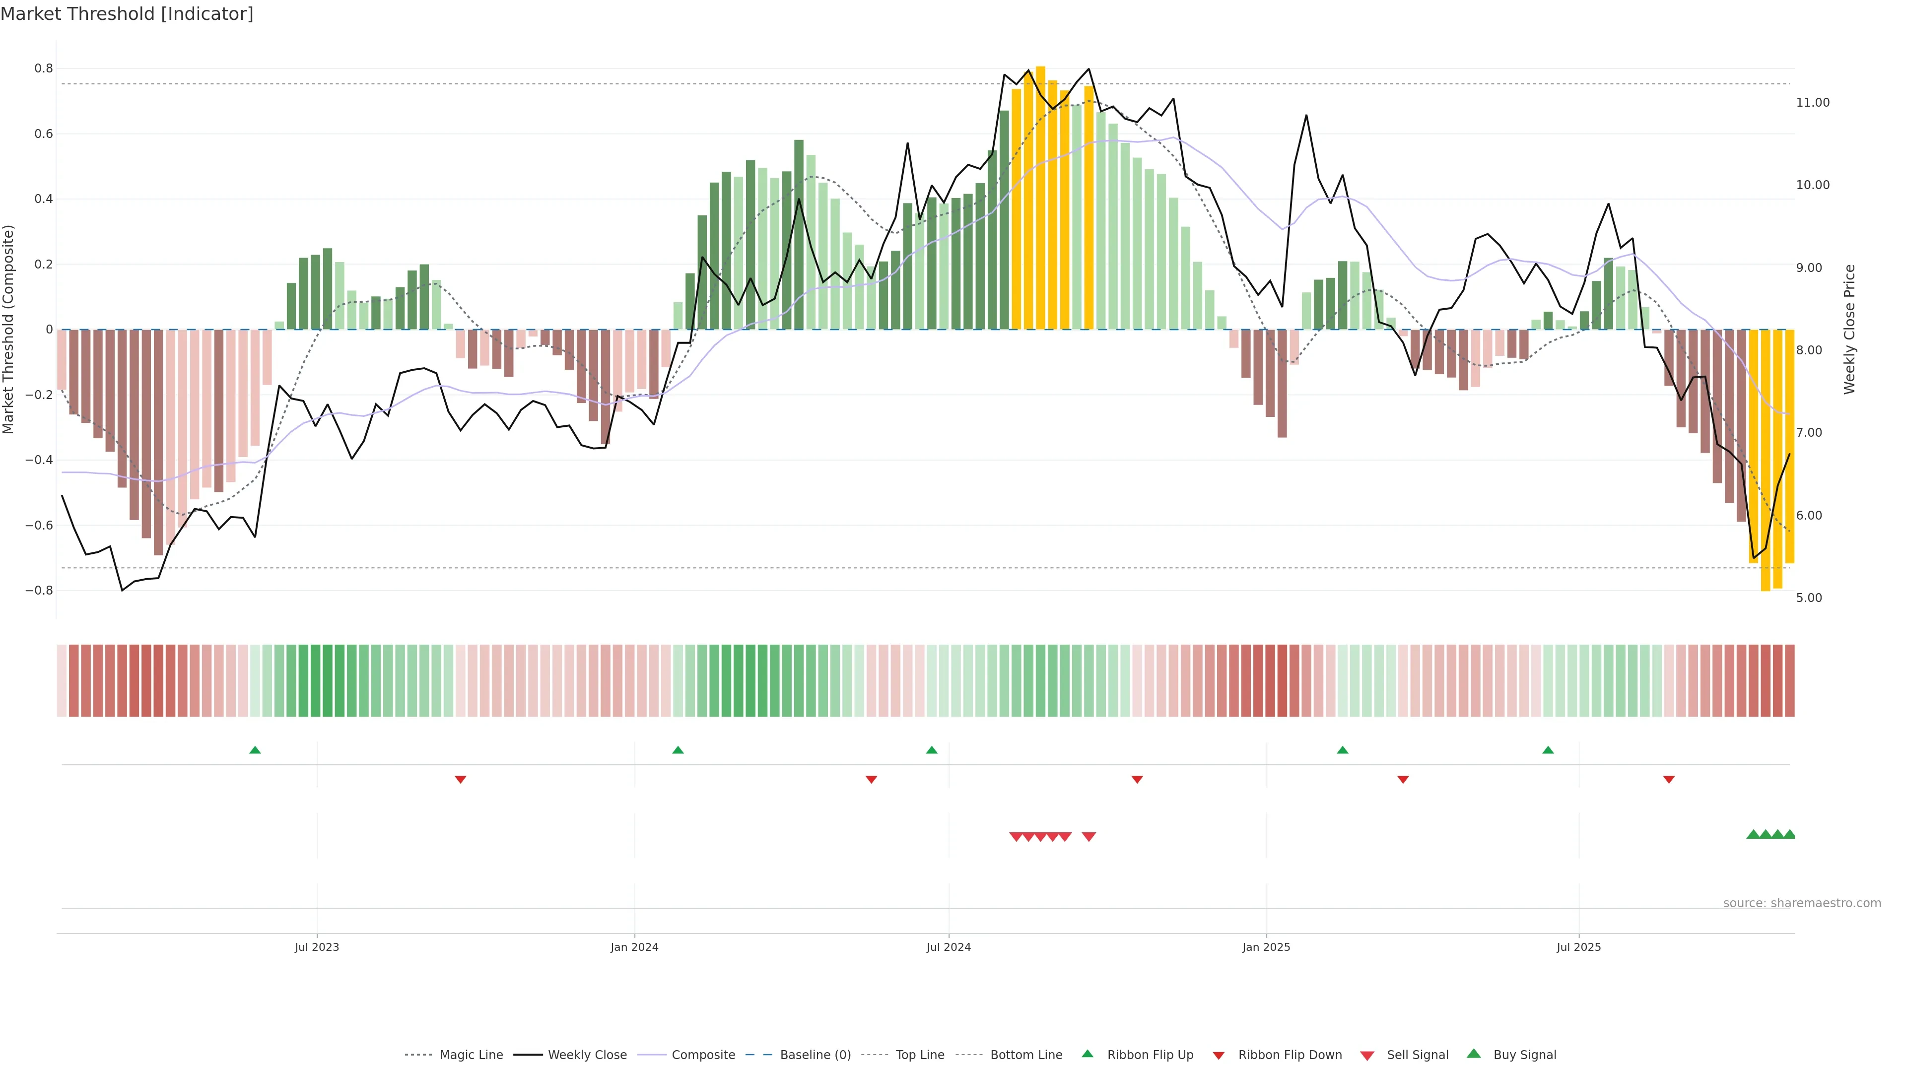Click the Ribbon Flip Down legend triangle
This screenshot has width=1906, height=1072.
[1218, 1056]
